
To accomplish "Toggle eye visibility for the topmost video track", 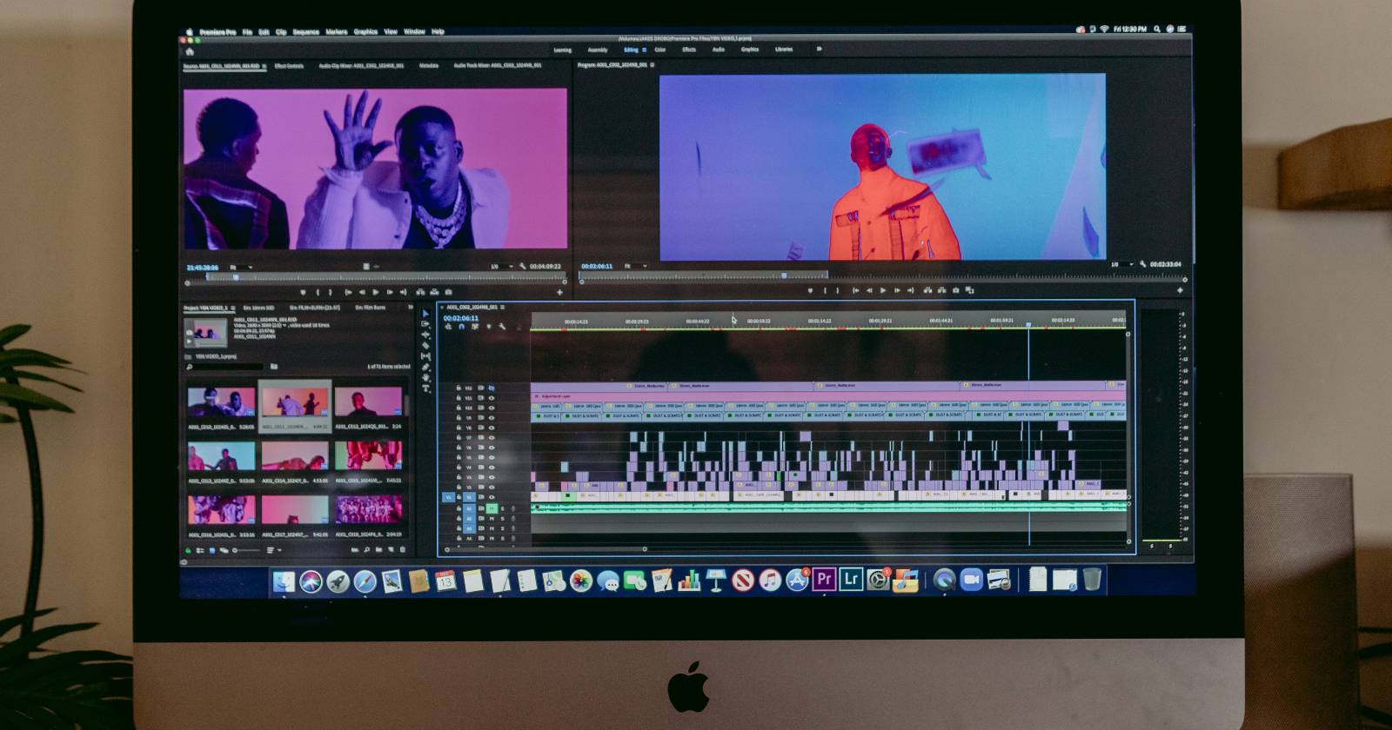I will click(492, 388).
